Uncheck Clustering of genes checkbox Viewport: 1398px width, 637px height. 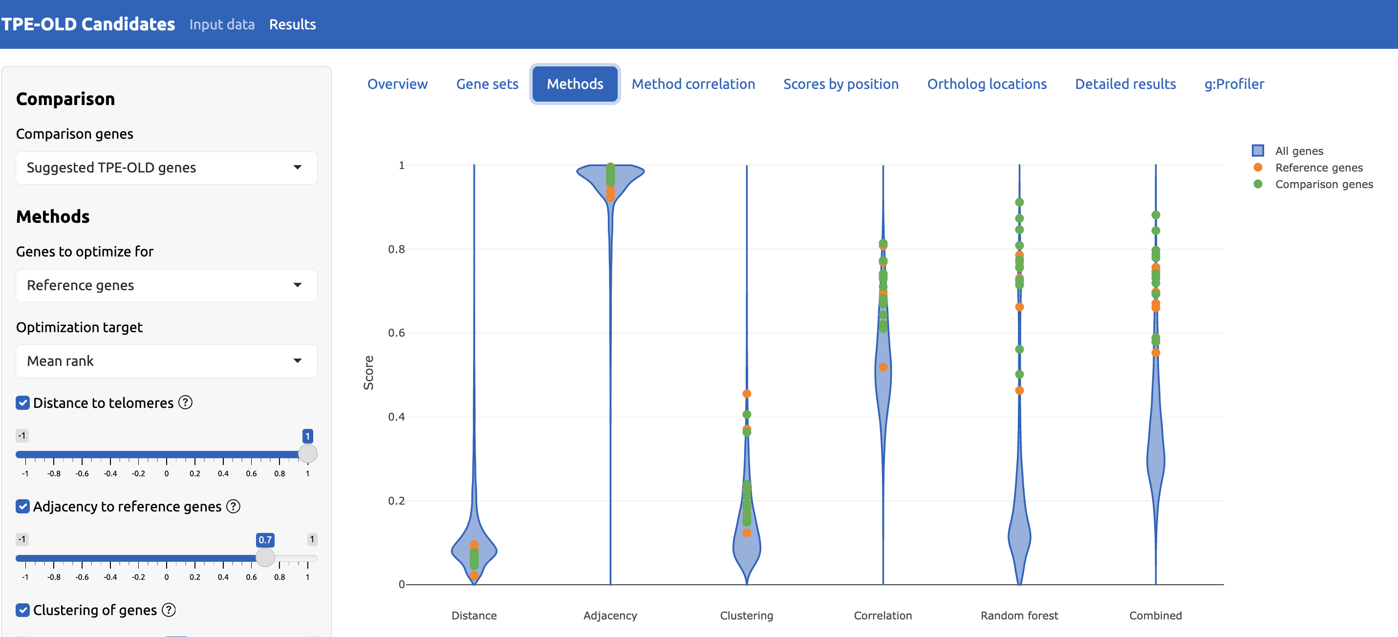click(23, 611)
